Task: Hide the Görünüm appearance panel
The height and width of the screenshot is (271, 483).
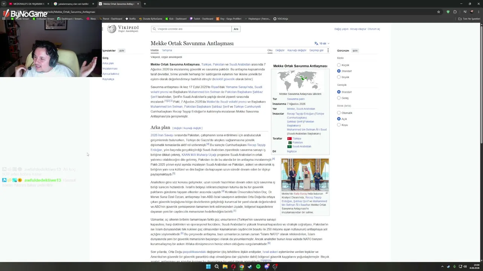Action: pos(355,50)
